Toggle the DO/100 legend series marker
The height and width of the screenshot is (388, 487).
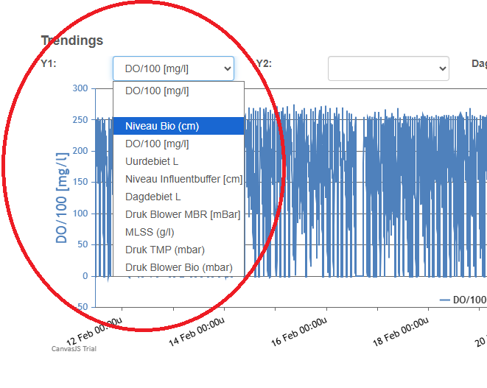(x=463, y=300)
